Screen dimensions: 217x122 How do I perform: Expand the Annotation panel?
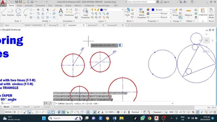pos(69,21)
